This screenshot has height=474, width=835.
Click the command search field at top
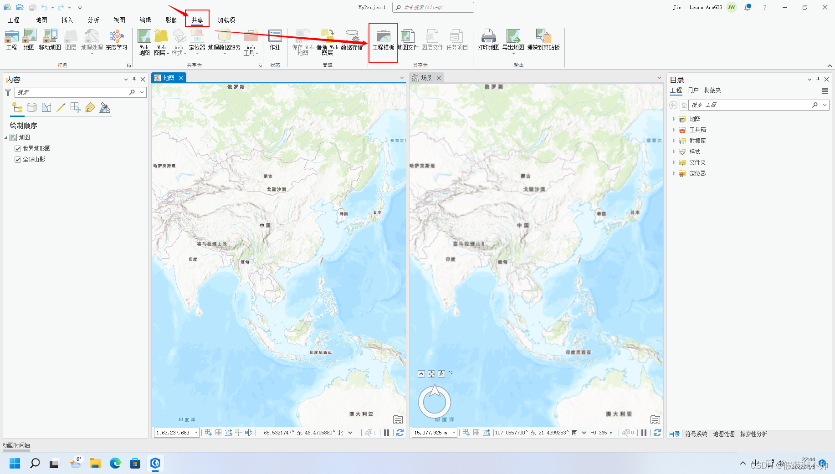click(433, 7)
